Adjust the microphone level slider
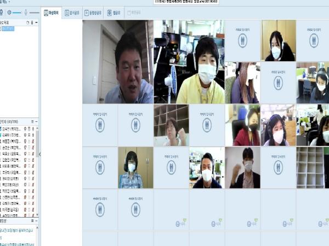 (x=34, y=13)
